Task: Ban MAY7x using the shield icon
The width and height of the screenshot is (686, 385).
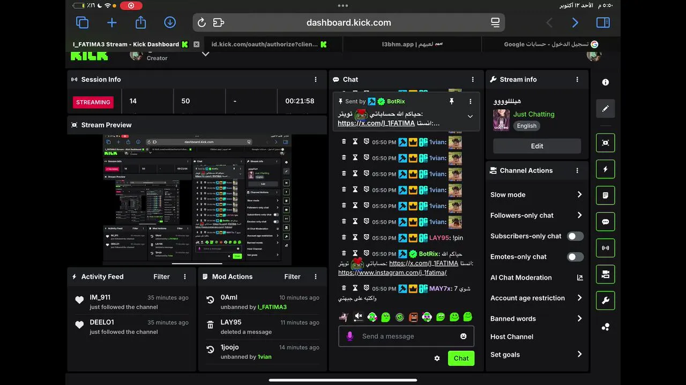Action: pyautogui.click(x=367, y=288)
